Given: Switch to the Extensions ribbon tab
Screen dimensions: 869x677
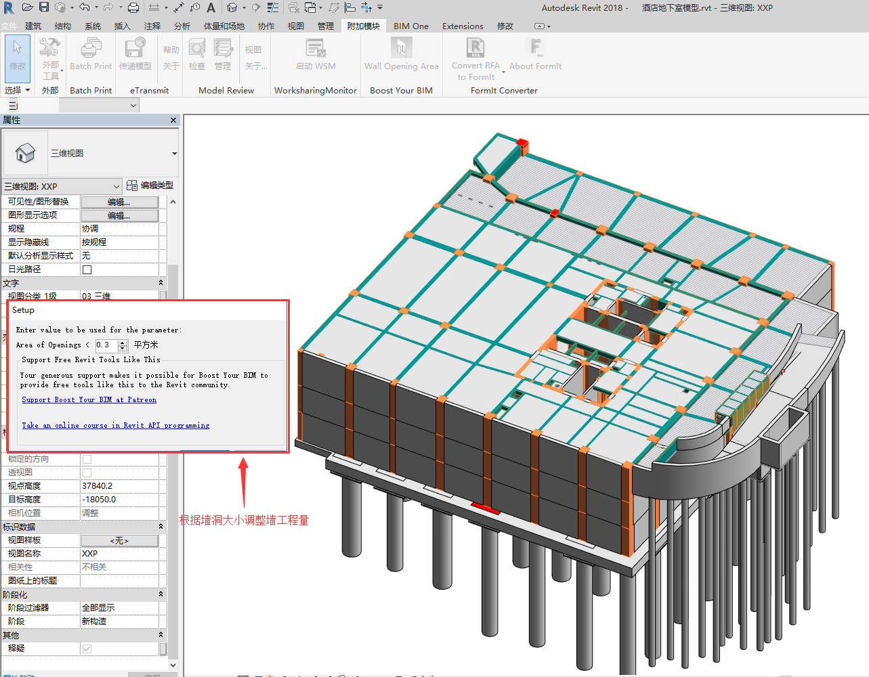Looking at the screenshot, I should [463, 26].
